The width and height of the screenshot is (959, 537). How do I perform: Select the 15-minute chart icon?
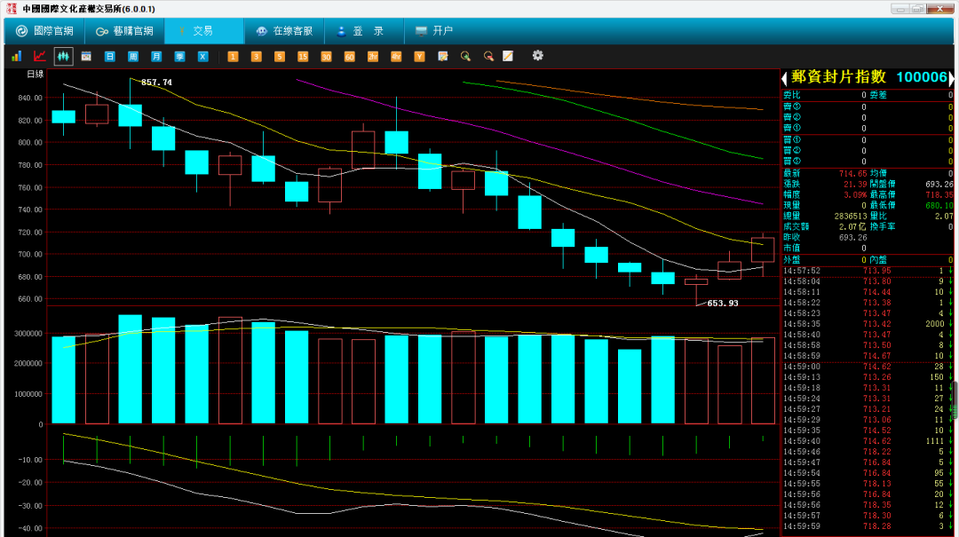303,56
